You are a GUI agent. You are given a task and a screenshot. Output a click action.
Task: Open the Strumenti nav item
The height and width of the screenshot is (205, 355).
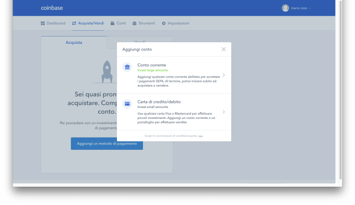click(x=144, y=23)
